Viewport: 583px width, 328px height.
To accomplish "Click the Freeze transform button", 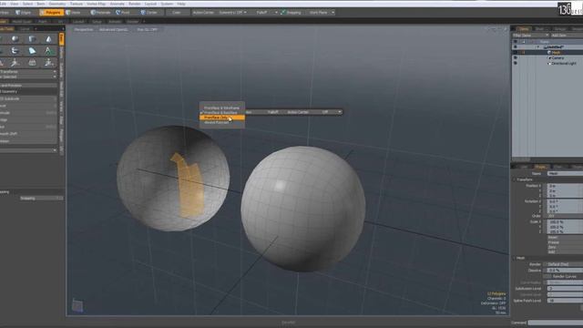I will coord(565,242).
